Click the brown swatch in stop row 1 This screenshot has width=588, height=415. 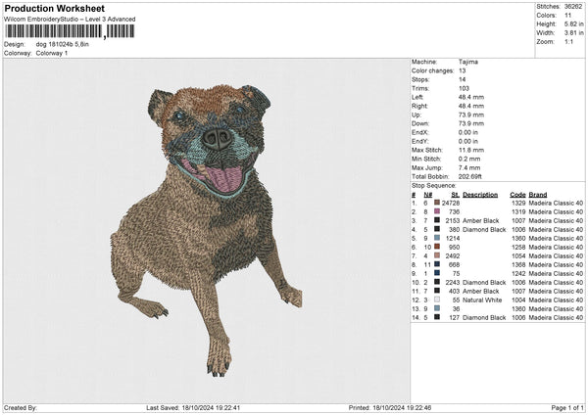point(437,203)
